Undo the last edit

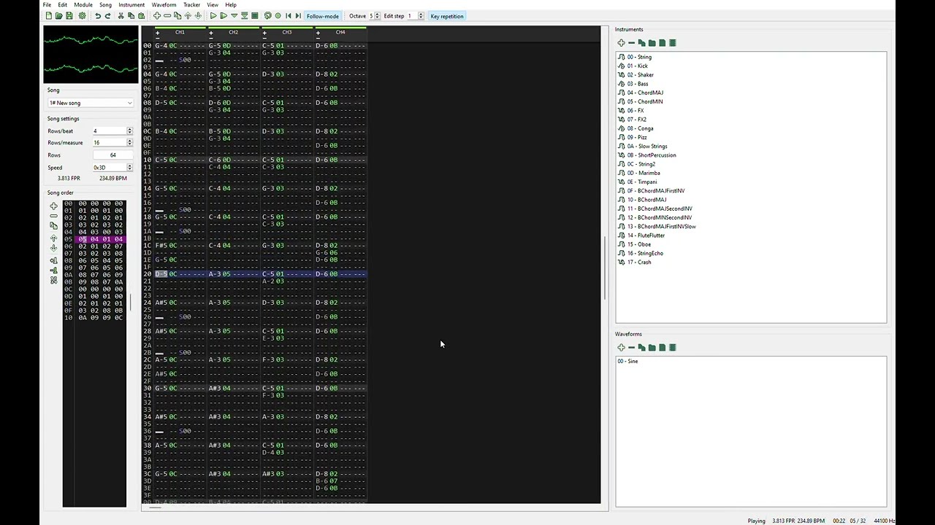point(98,16)
